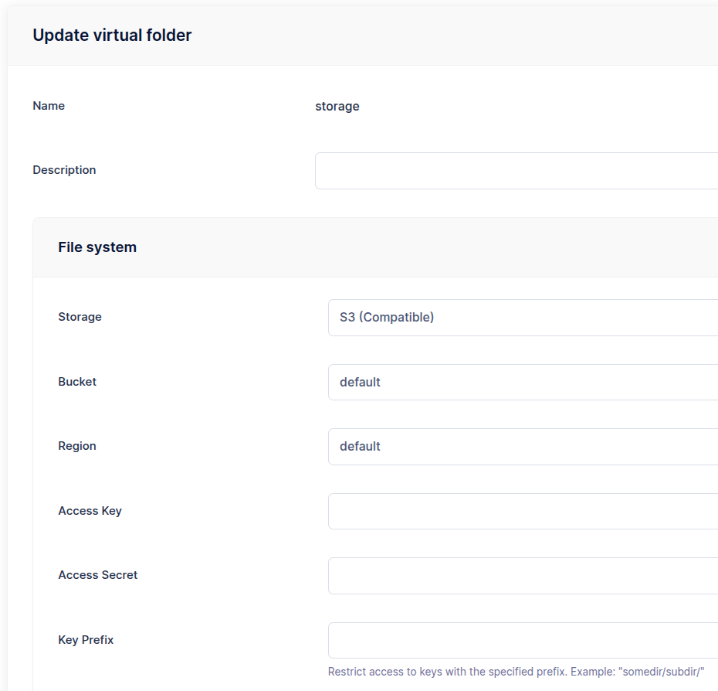Click the Key Prefix label
Image resolution: width=718 pixels, height=691 pixels.
(x=86, y=640)
